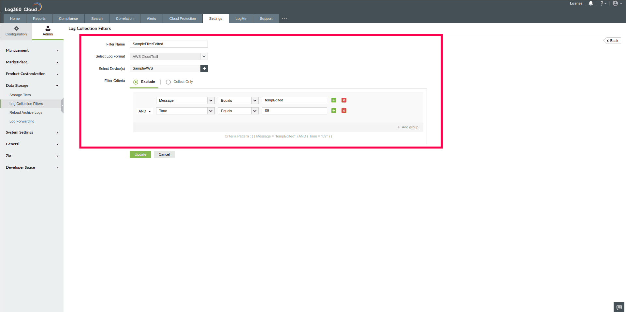Remove the Message criteria row
Viewport: 626px width, 312px height.
pos(344,100)
